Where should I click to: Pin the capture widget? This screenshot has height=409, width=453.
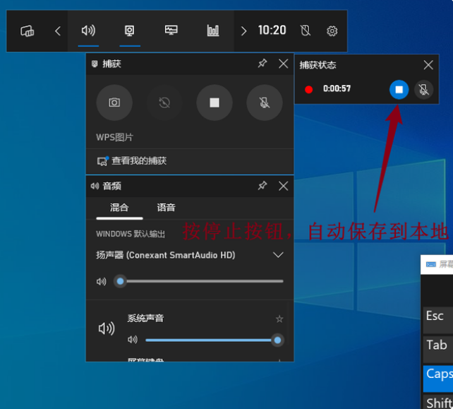(262, 64)
